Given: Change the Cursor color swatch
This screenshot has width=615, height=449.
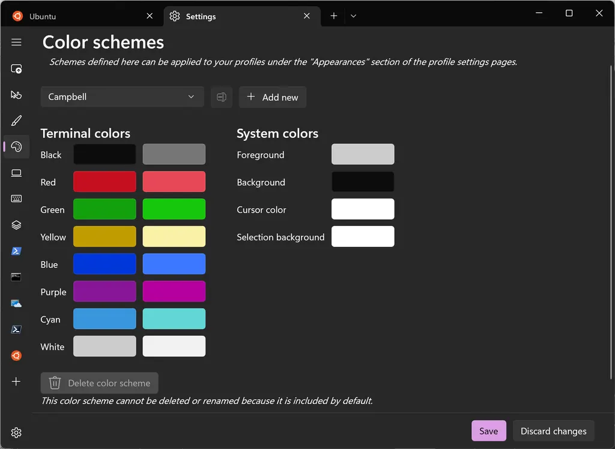Looking at the screenshot, I should (363, 209).
